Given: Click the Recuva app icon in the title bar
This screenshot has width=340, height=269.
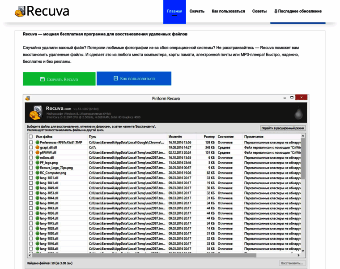Looking at the screenshot, I should tap(28, 99).
